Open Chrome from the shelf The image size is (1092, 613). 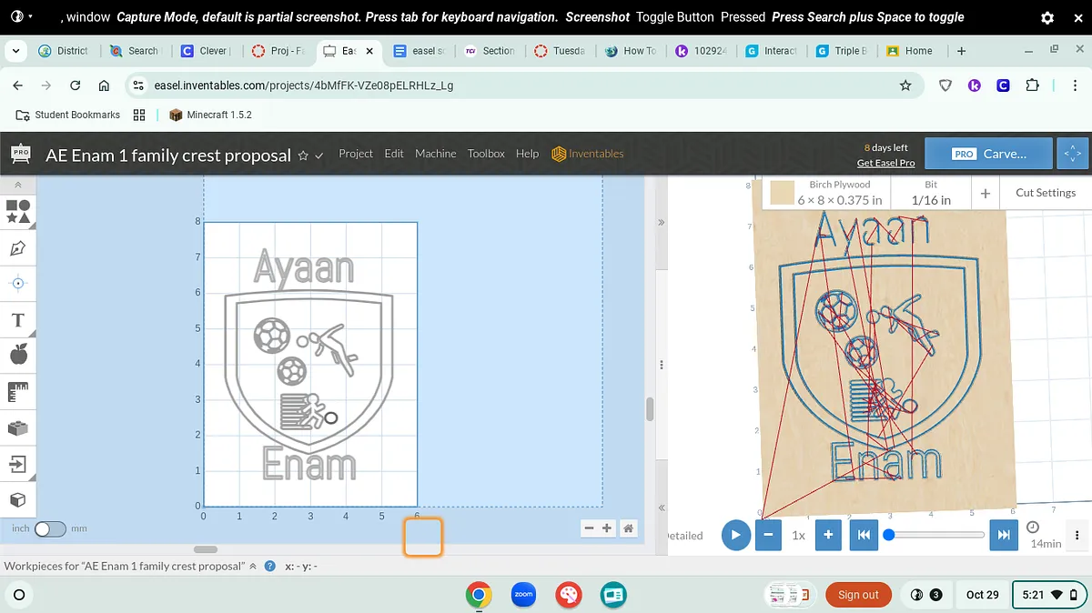point(479,595)
